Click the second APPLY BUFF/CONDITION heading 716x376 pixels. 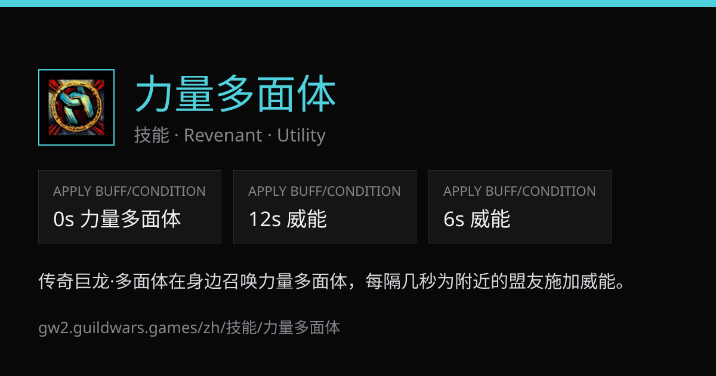325,192
